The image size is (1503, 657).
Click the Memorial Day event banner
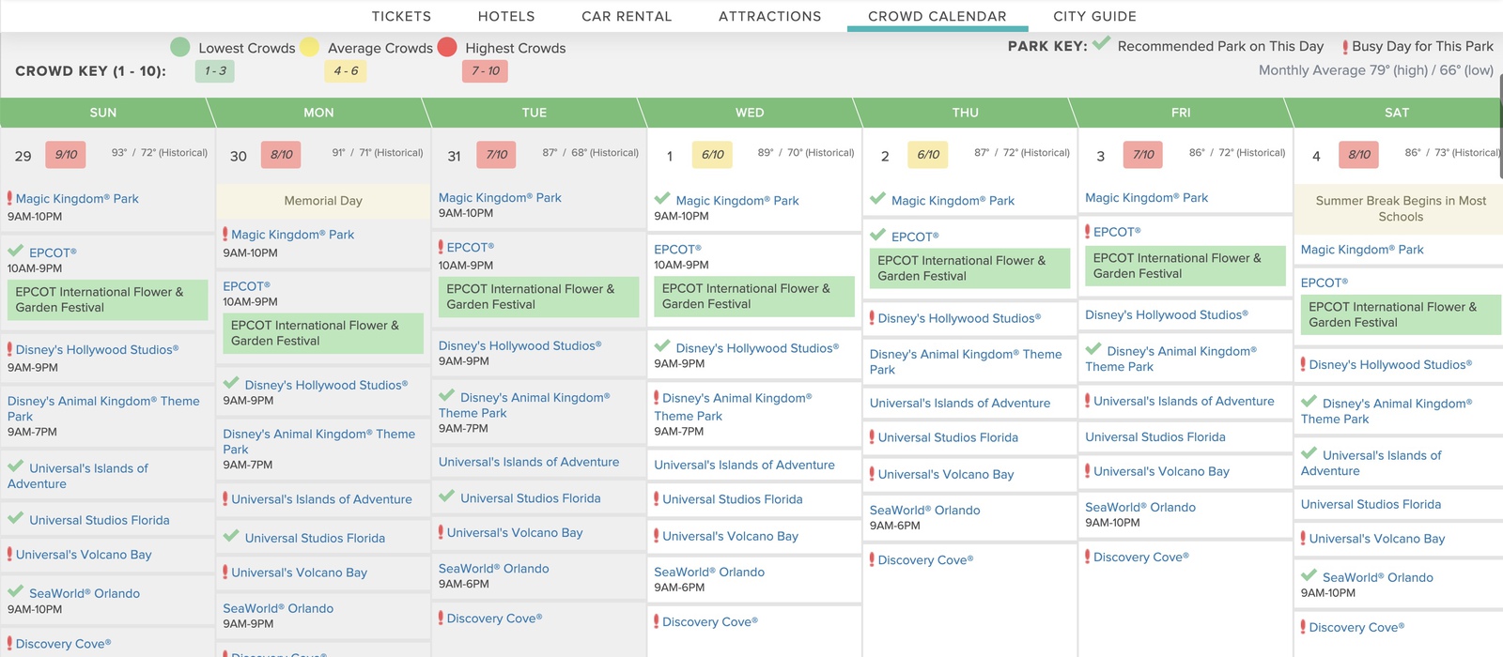pos(323,201)
